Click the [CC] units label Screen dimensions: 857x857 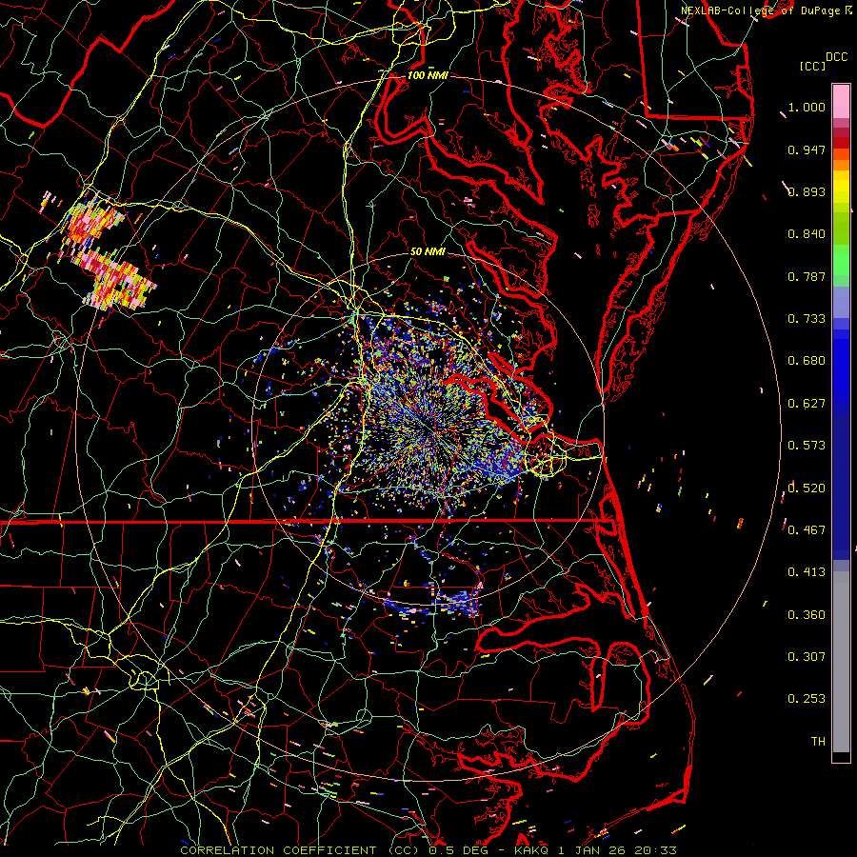(x=812, y=66)
